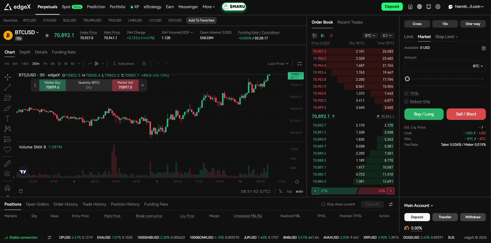
Task: Select the text annotation tool
Action: click(x=7, y=119)
